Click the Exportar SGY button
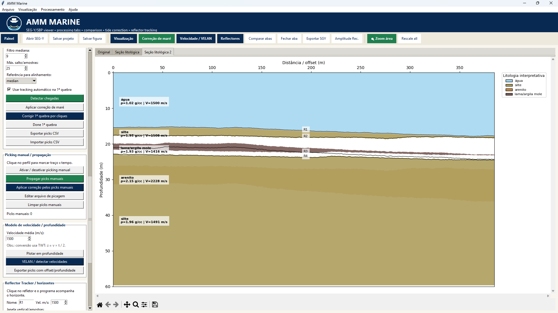The width and height of the screenshot is (558, 313). [x=316, y=39]
